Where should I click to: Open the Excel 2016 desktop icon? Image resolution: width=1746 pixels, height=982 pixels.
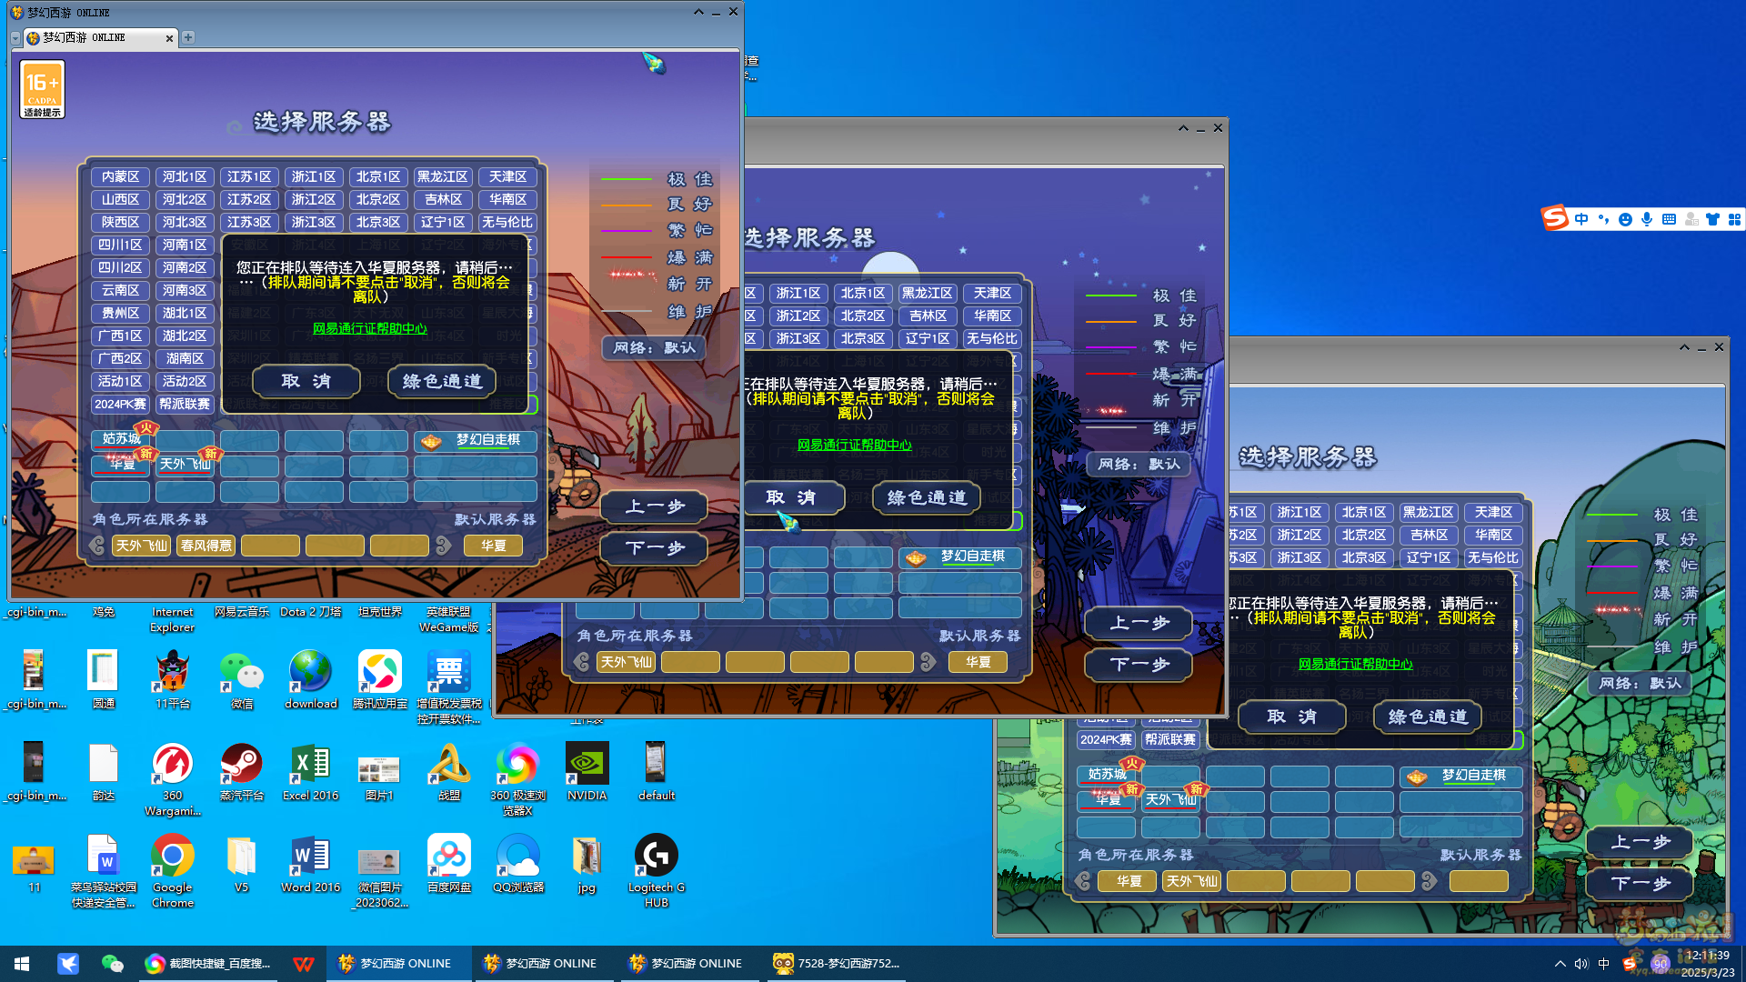coord(310,771)
